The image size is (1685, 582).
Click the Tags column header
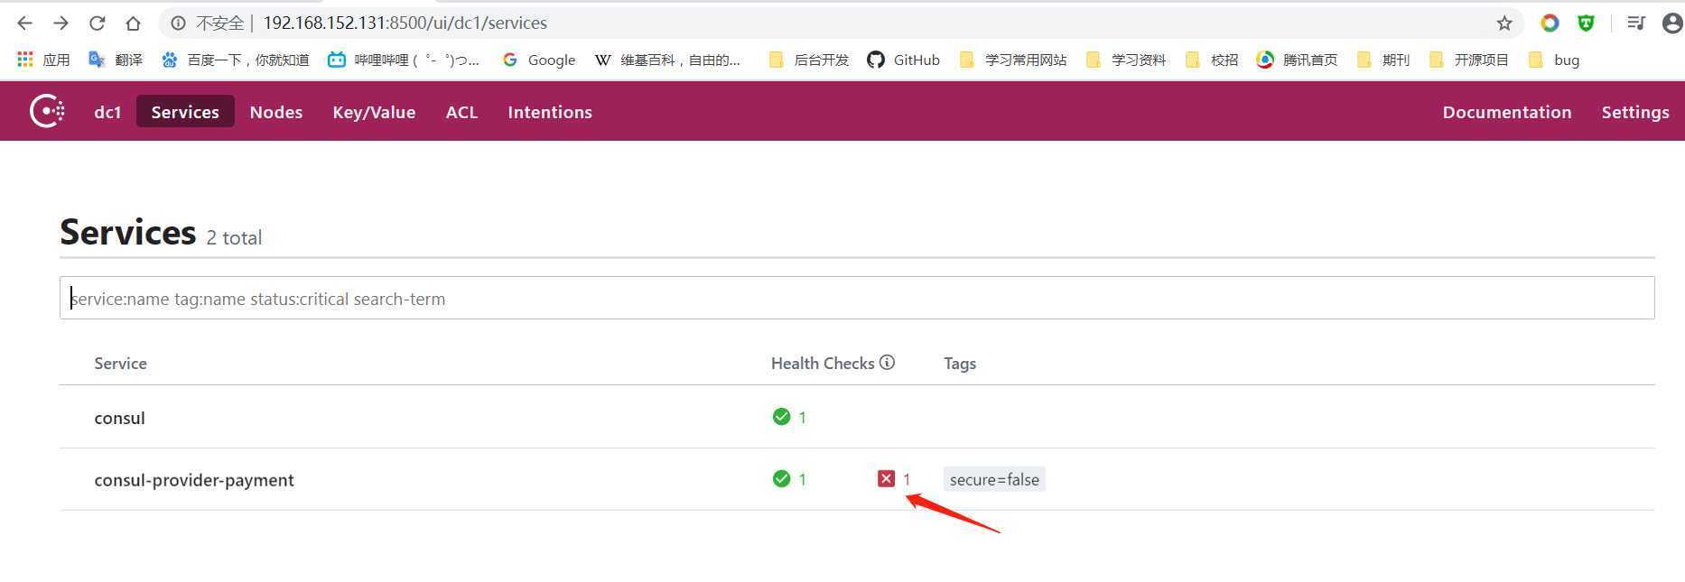[x=960, y=363]
